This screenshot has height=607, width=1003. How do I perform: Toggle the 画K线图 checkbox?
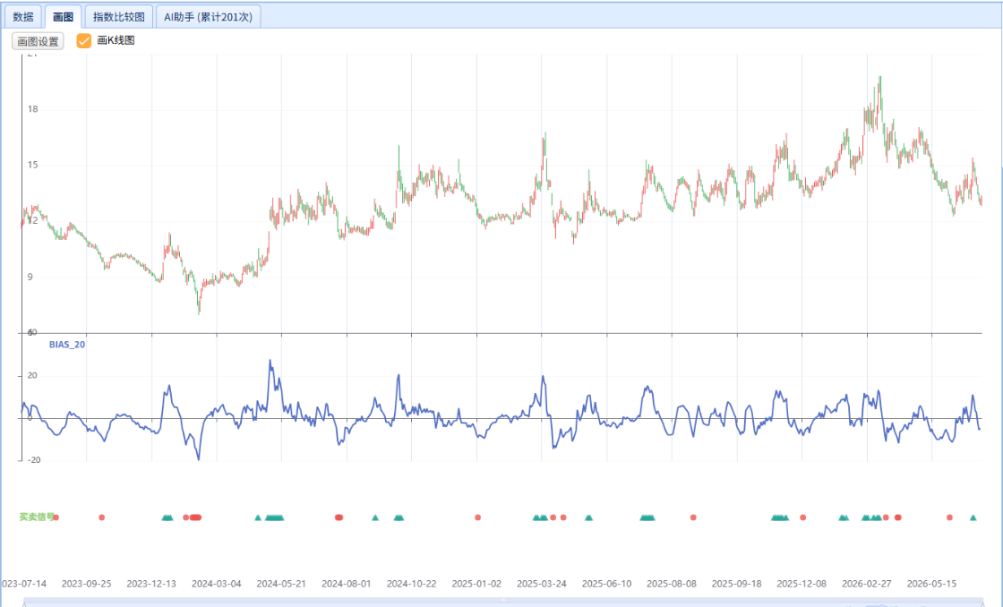tap(84, 41)
